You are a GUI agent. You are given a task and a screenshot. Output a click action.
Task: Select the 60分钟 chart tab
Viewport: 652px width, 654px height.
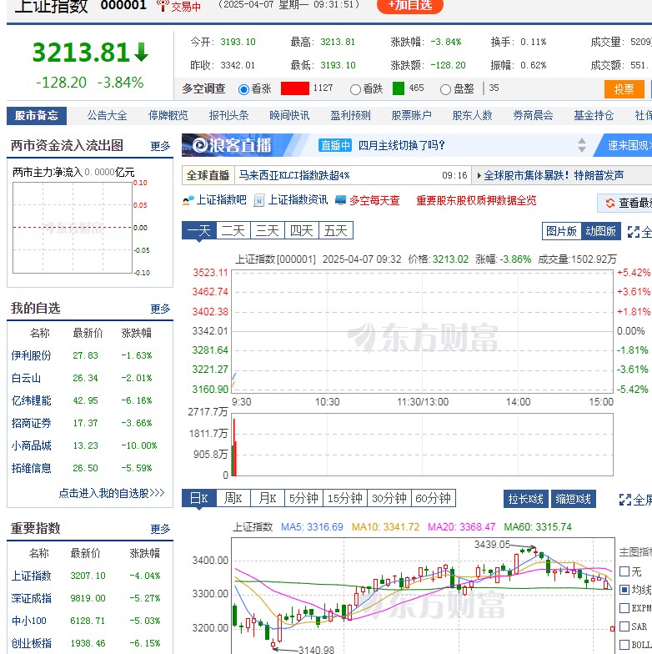pos(434,499)
